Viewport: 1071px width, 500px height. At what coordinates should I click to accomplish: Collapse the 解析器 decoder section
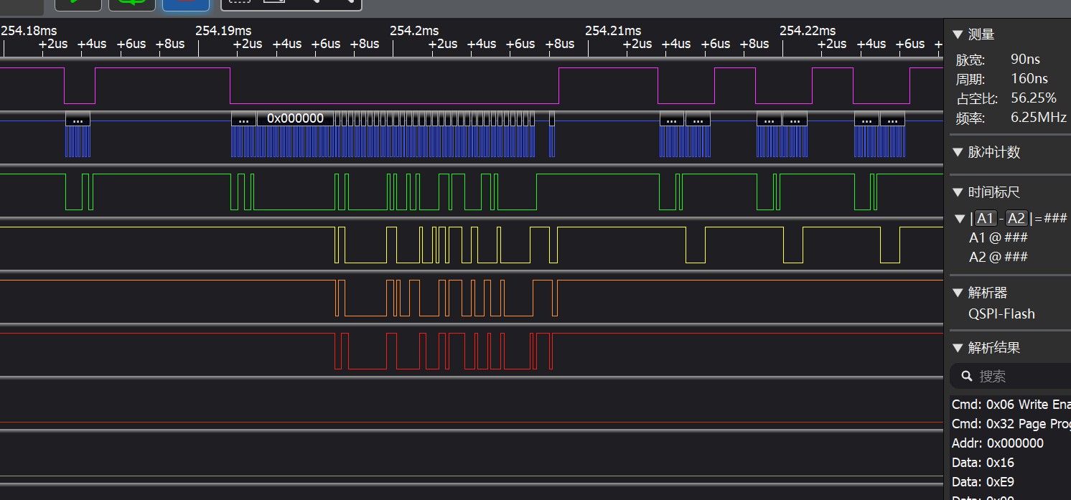pos(957,293)
